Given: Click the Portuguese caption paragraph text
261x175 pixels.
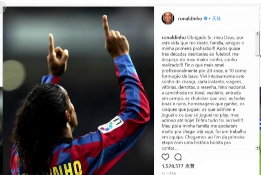Looking at the screenshot, I should tap(204, 93).
